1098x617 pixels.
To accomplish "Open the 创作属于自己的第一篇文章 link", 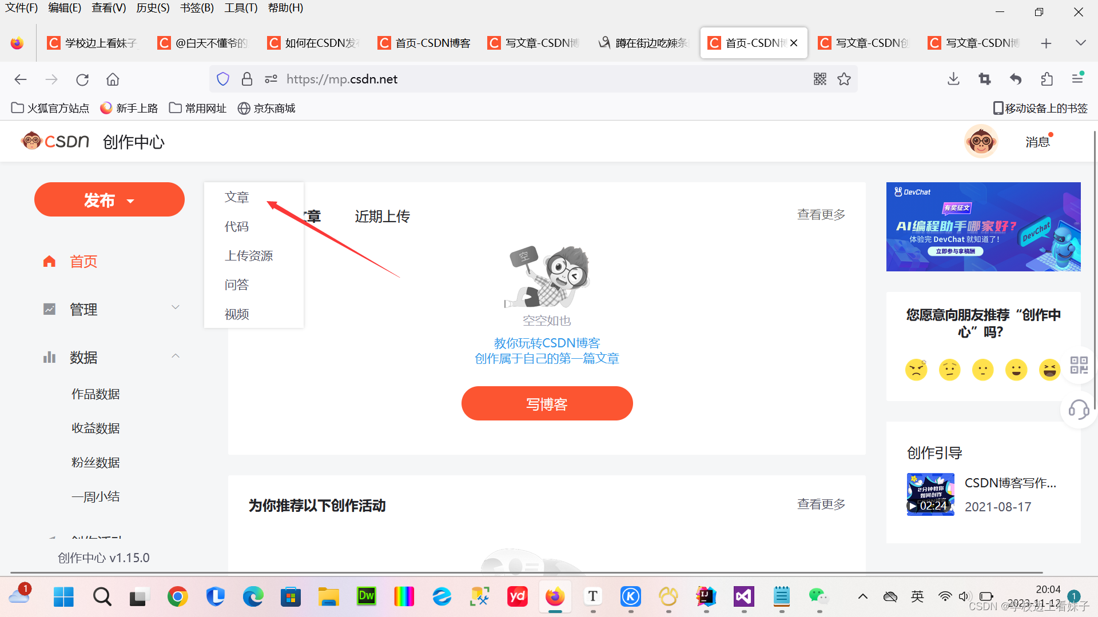I will (547, 358).
